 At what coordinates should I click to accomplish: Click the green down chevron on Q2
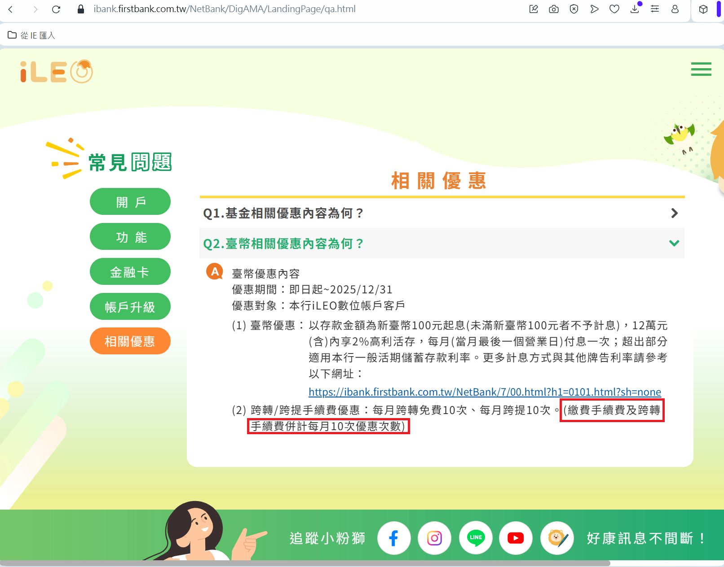(674, 243)
